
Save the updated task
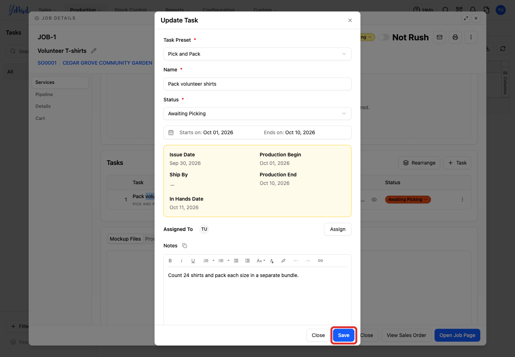tap(344, 335)
